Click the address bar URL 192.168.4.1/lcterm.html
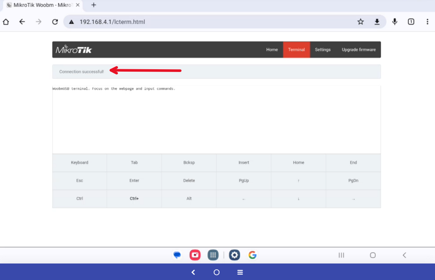Image resolution: width=435 pixels, height=280 pixels. (112, 22)
